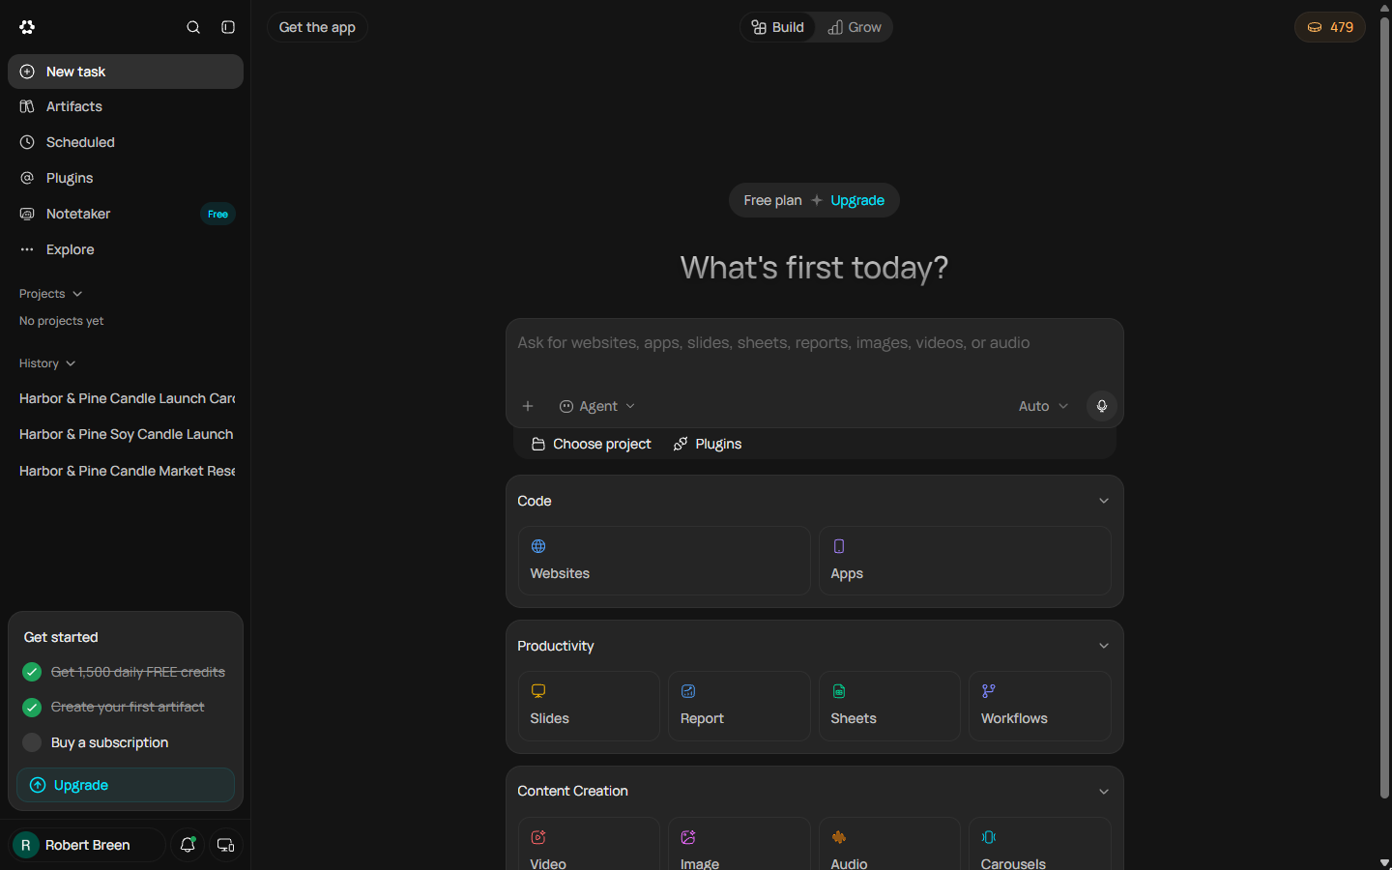The width and height of the screenshot is (1392, 870).
Task: Open the Agent mode dropdown
Action: pos(597,406)
